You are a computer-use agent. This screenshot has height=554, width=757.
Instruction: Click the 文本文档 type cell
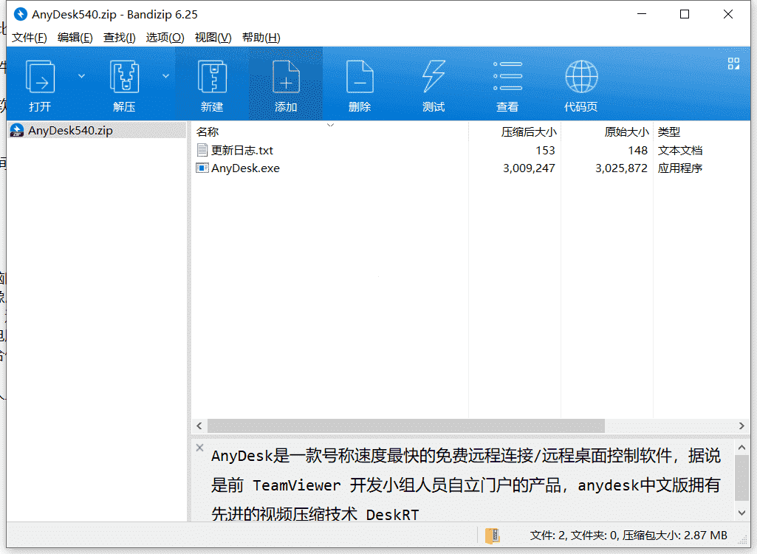pos(679,150)
